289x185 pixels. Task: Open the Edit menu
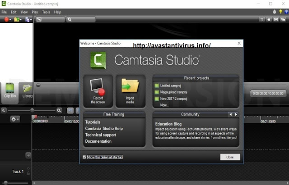click(14, 12)
